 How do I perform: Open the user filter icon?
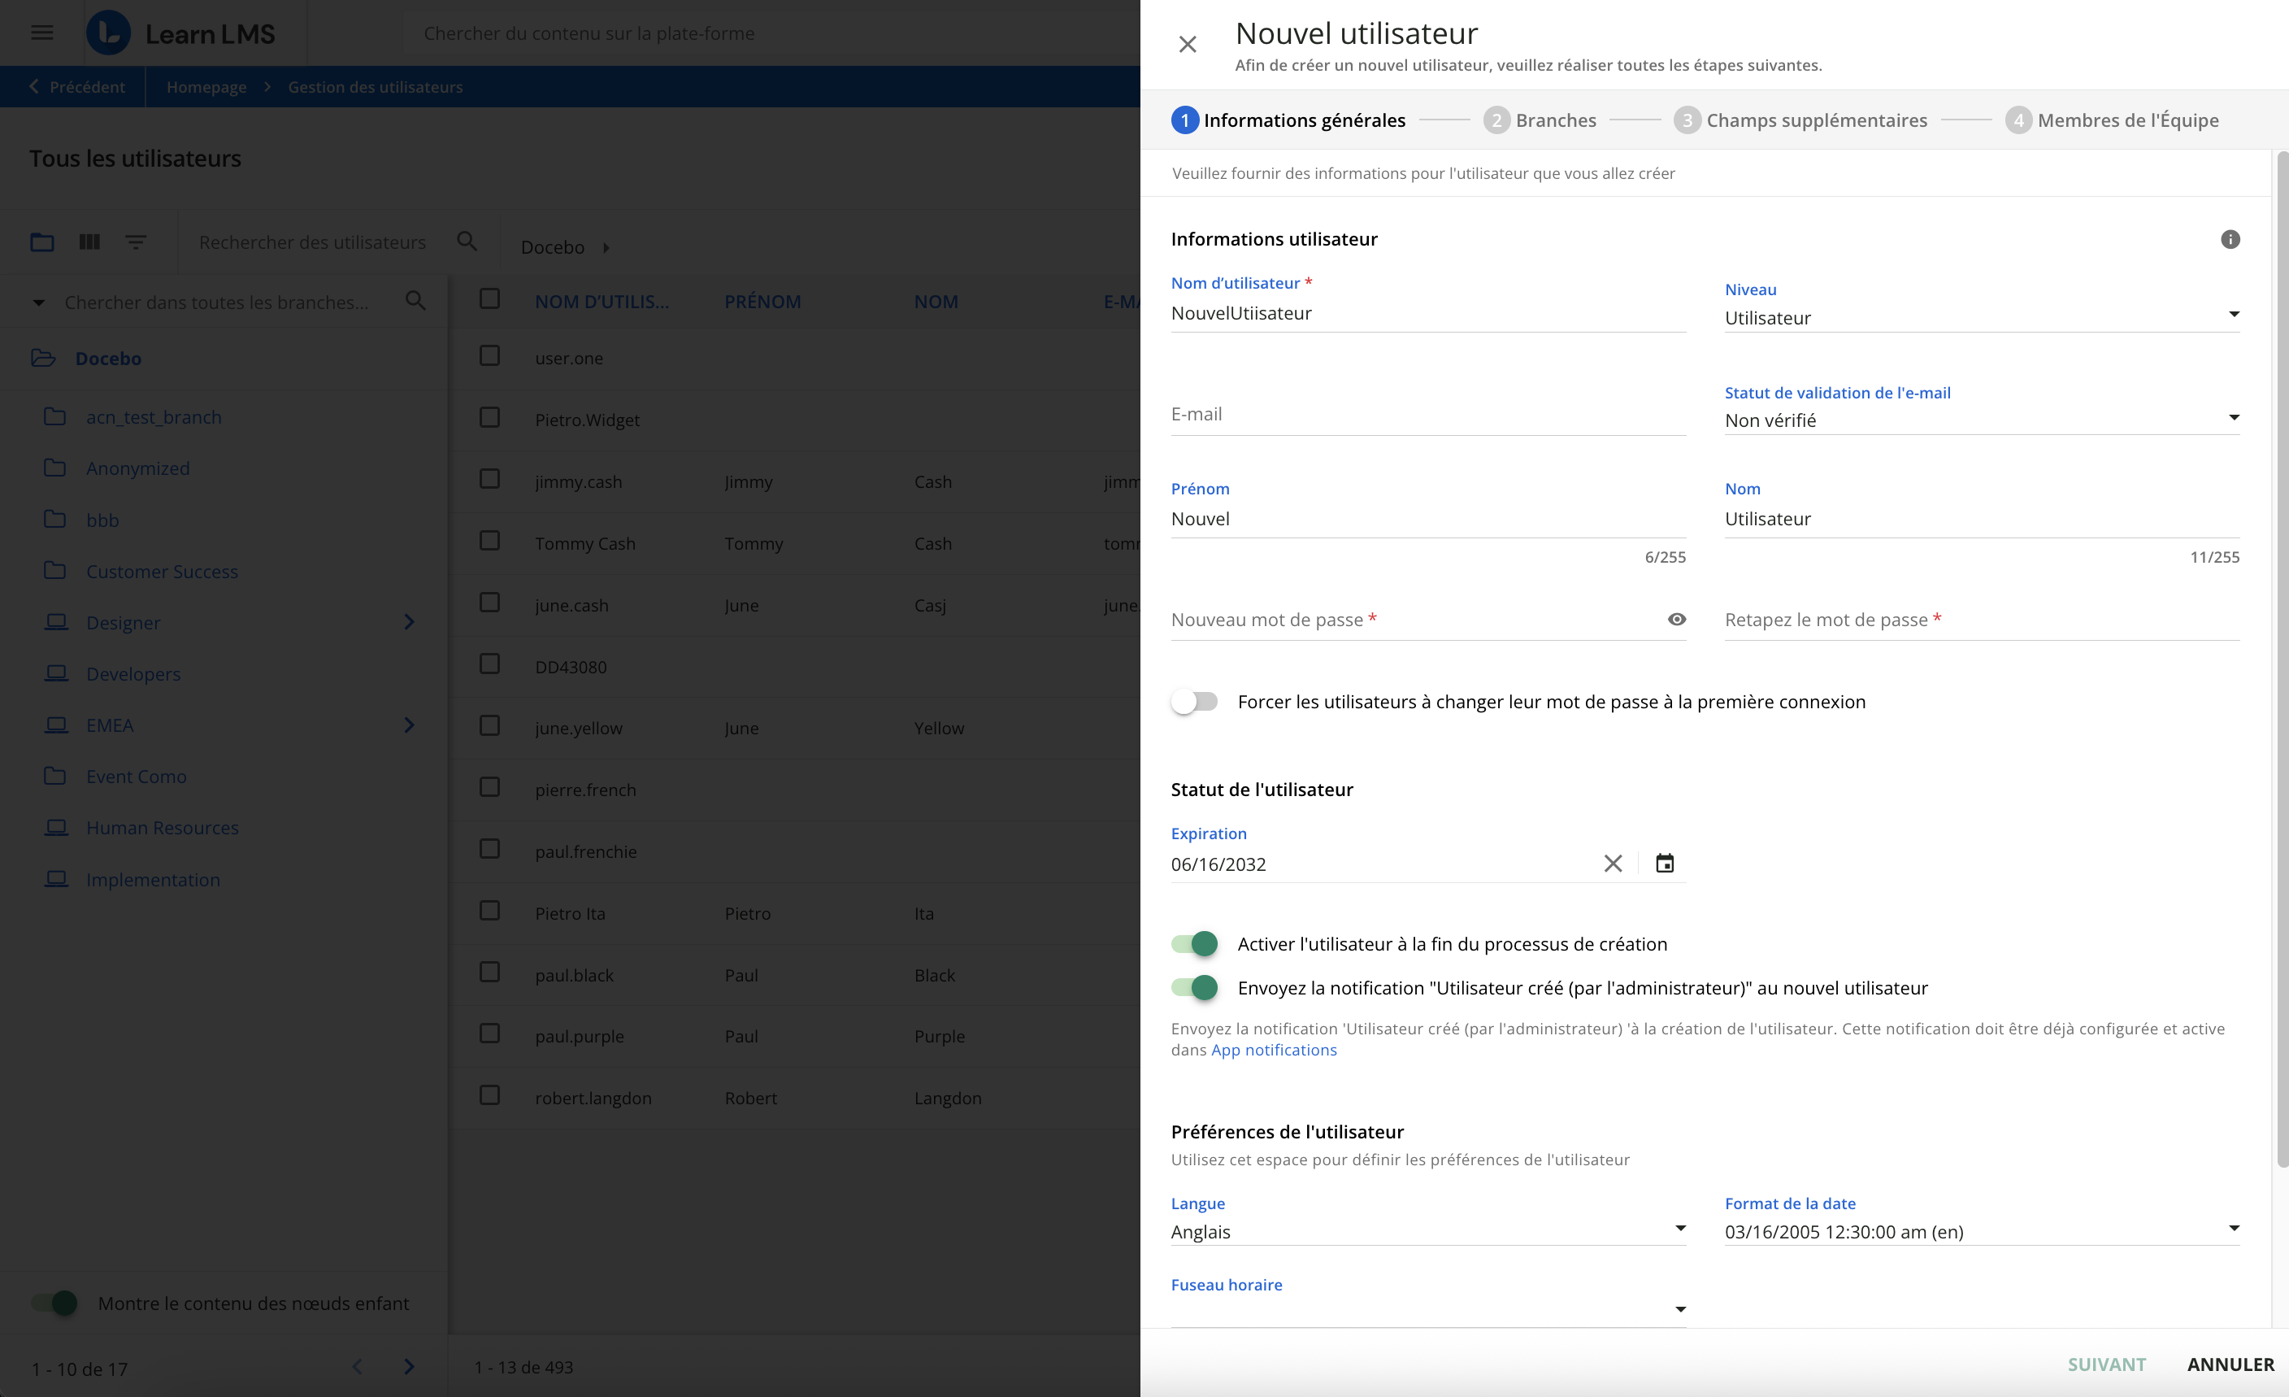click(137, 242)
